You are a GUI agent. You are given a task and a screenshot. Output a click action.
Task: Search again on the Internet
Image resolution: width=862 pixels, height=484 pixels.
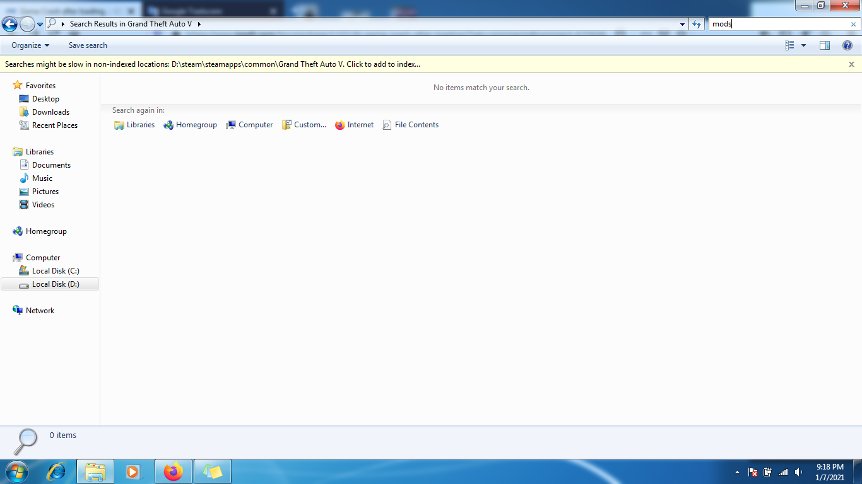[x=354, y=125]
